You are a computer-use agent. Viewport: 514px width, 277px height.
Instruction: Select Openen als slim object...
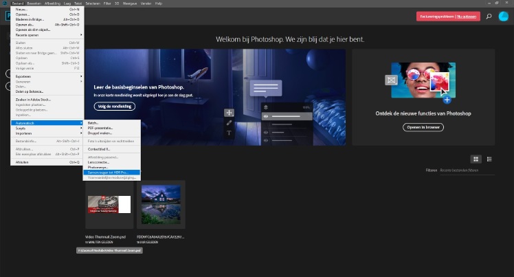(x=47, y=30)
